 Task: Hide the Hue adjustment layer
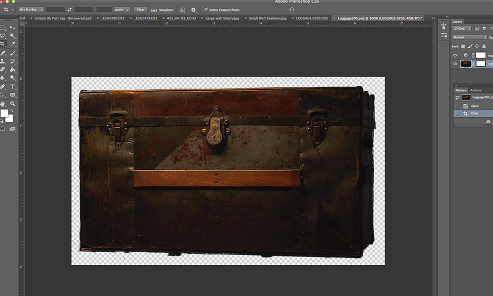pyautogui.click(x=455, y=55)
